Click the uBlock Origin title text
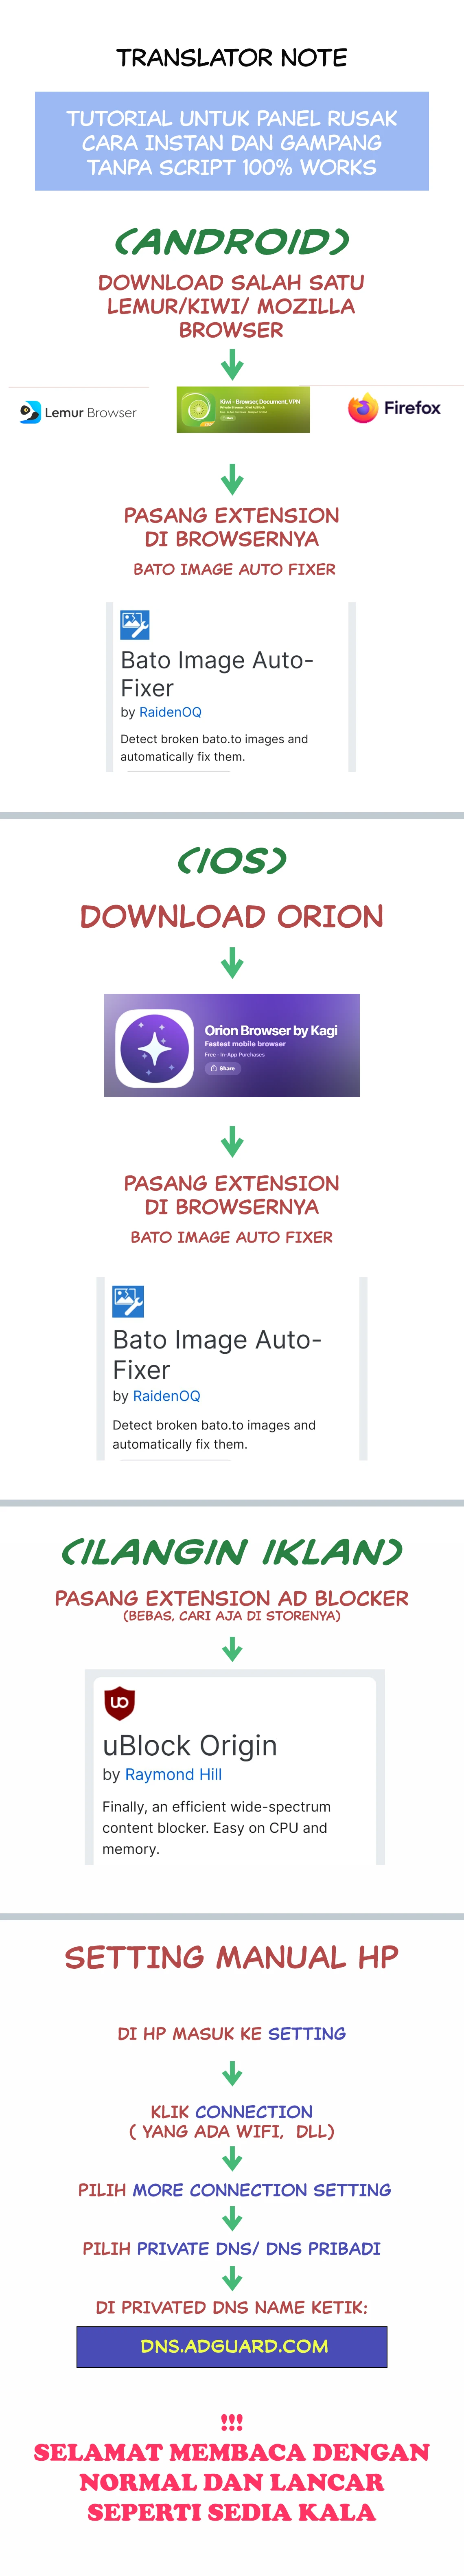The width and height of the screenshot is (464, 2576). pyautogui.click(x=190, y=1745)
